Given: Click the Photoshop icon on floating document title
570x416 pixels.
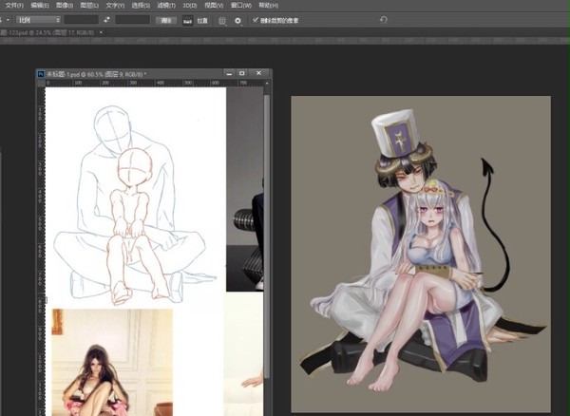Looking at the screenshot, I should coord(41,74).
